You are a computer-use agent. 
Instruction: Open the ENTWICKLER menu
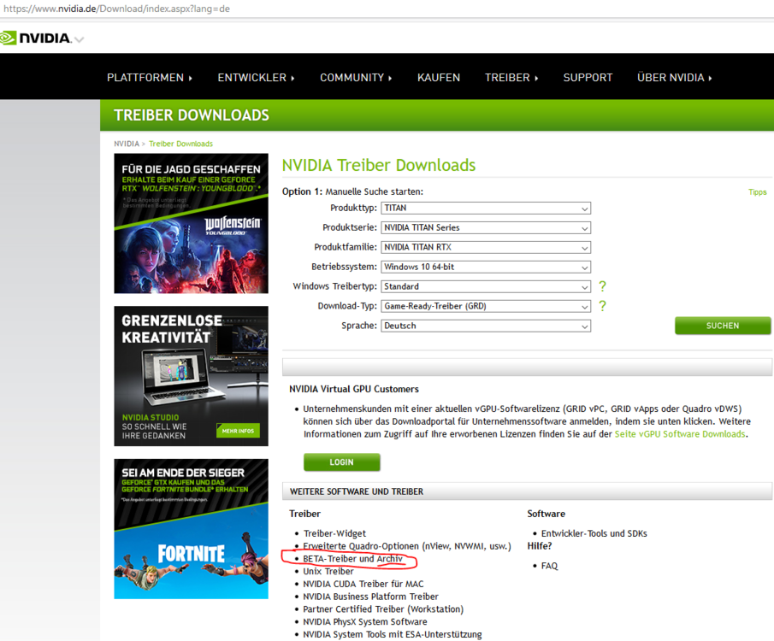point(257,78)
